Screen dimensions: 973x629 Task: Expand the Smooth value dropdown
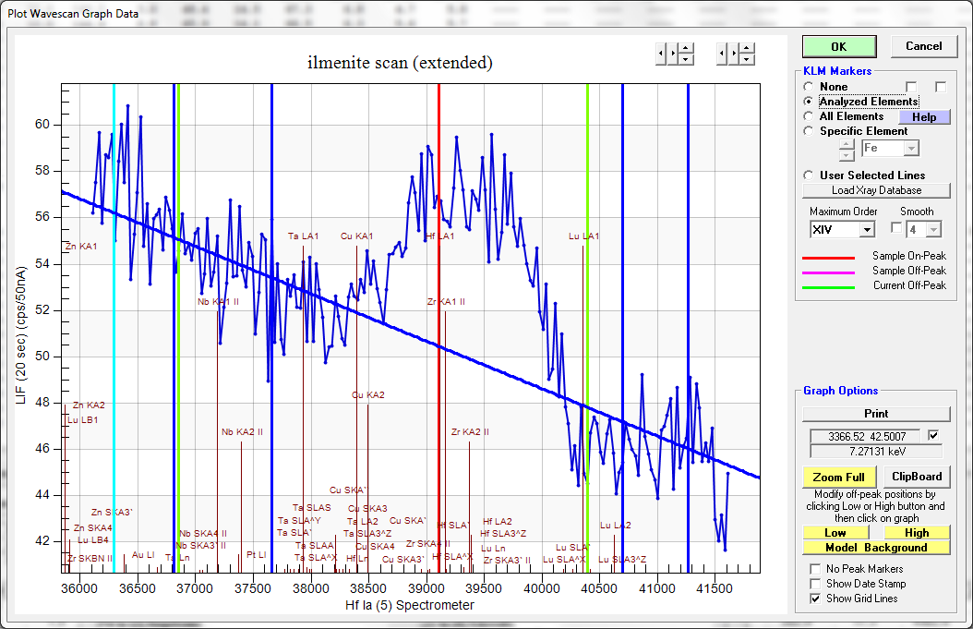pyautogui.click(x=932, y=229)
